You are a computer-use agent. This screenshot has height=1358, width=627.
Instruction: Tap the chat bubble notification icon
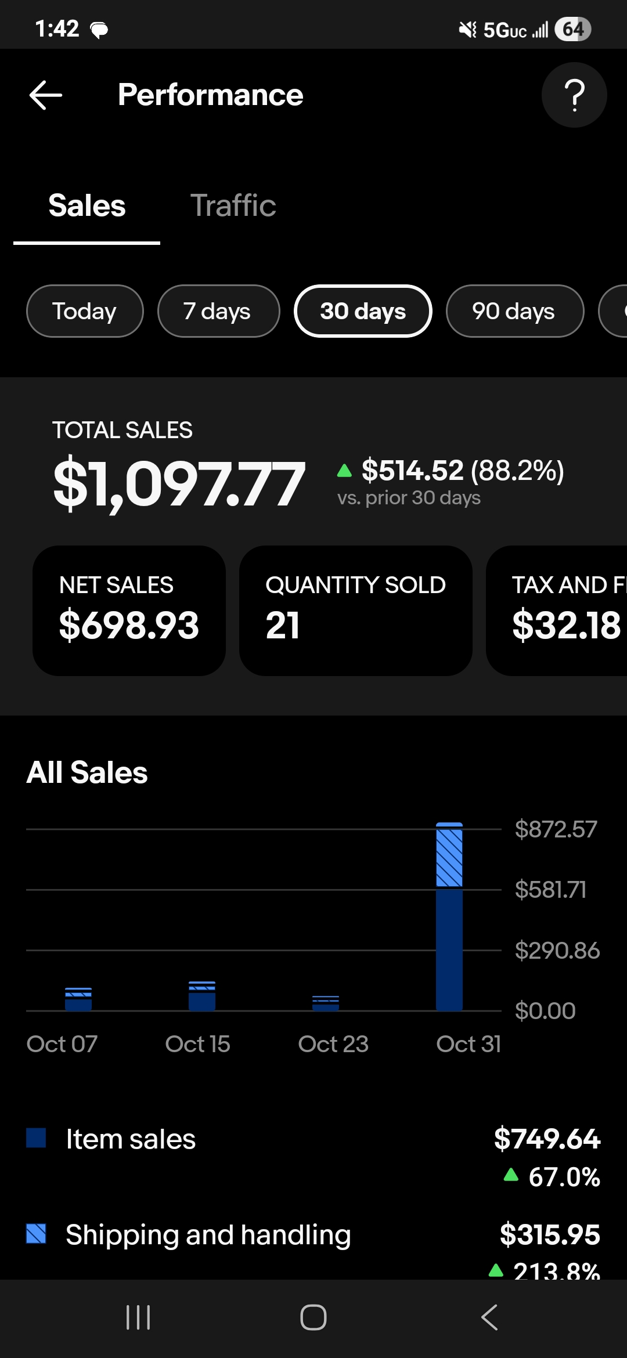point(99,30)
